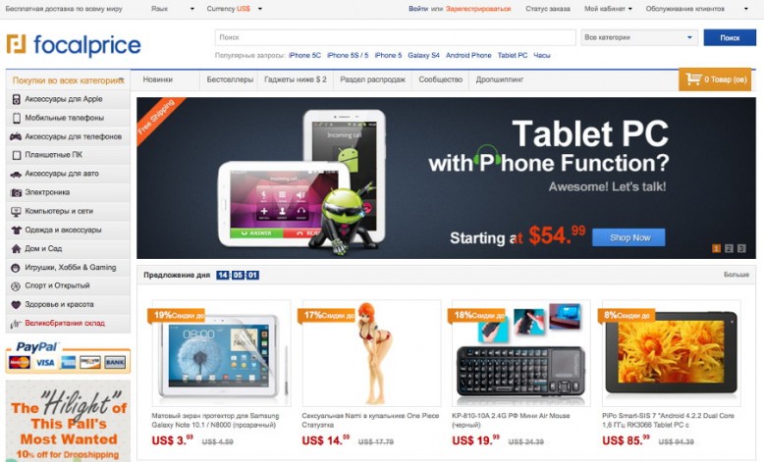
Task: Click the blue Поиск search button
Action: [x=730, y=37]
